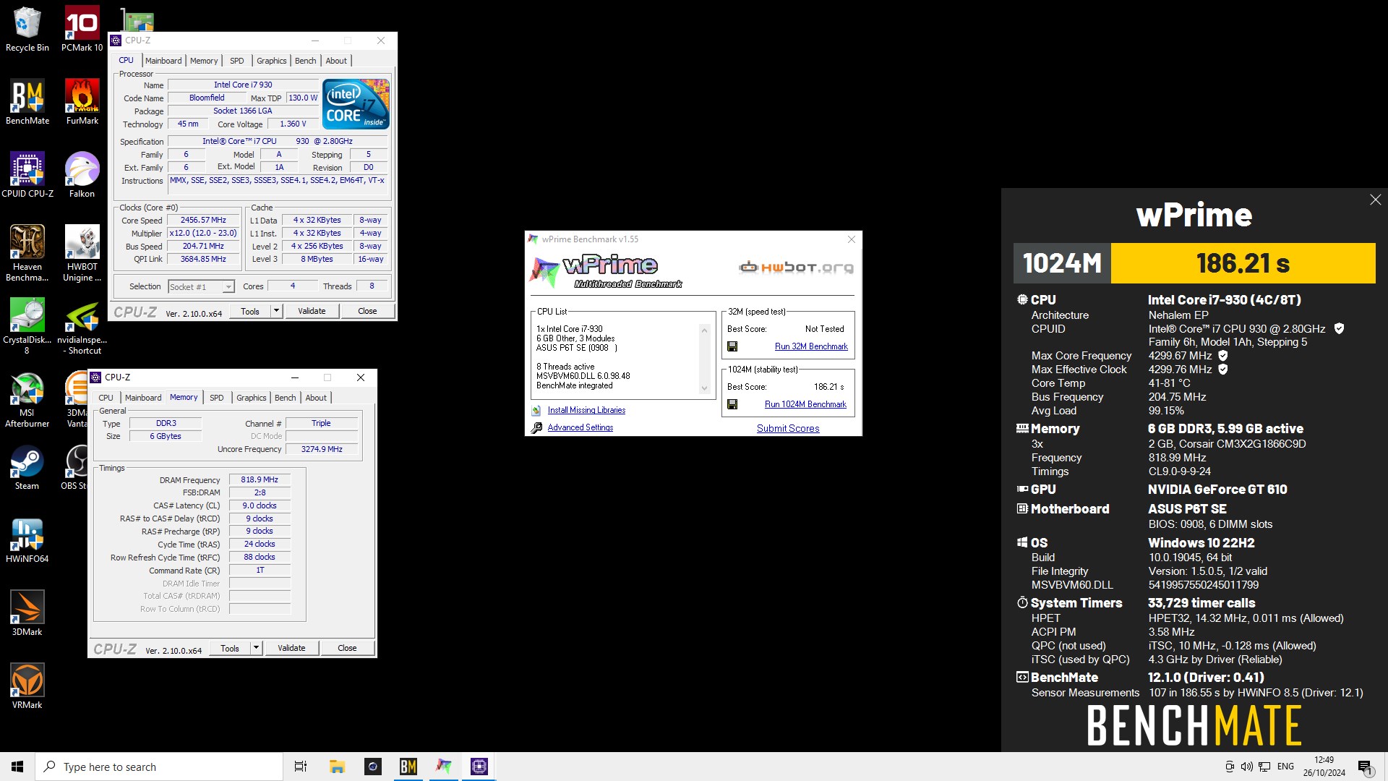Open the Socket #1 selection combo box
Viewport: 1388px width, 781px height.
pyautogui.click(x=201, y=287)
